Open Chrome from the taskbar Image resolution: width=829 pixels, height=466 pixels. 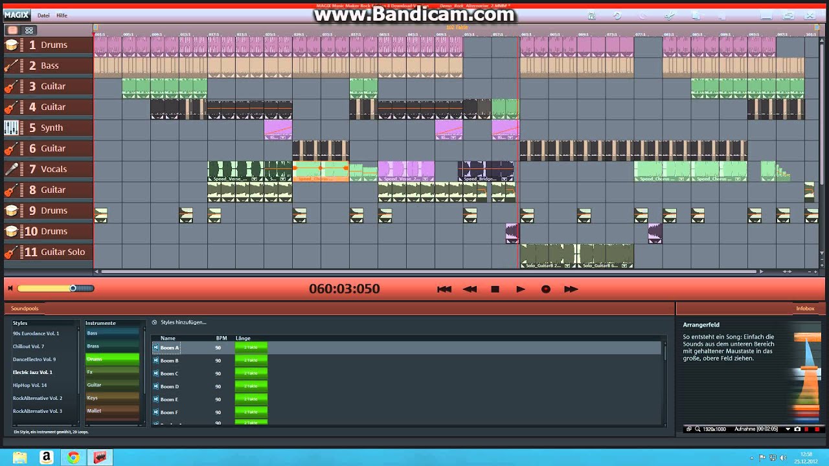73,458
